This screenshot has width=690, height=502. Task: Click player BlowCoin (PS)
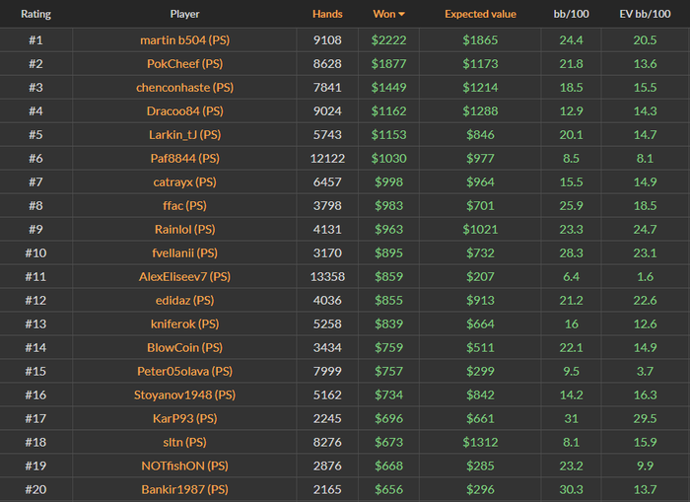pyautogui.click(x=184, y=348)
